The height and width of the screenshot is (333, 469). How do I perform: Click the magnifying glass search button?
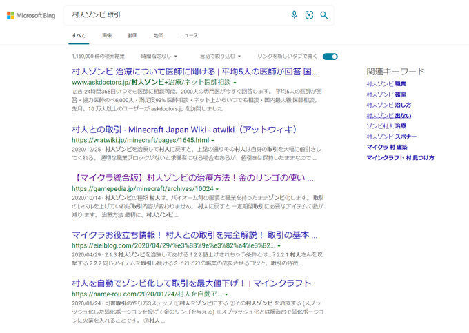[x=324, y=15]
